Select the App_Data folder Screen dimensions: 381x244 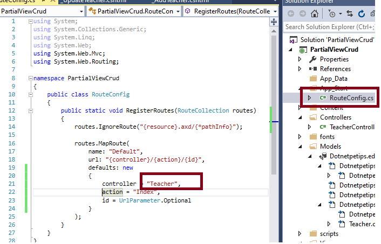[334, 79]
